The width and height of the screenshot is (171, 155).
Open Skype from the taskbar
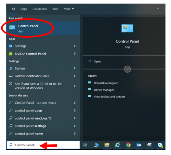[x=160, y=145]
